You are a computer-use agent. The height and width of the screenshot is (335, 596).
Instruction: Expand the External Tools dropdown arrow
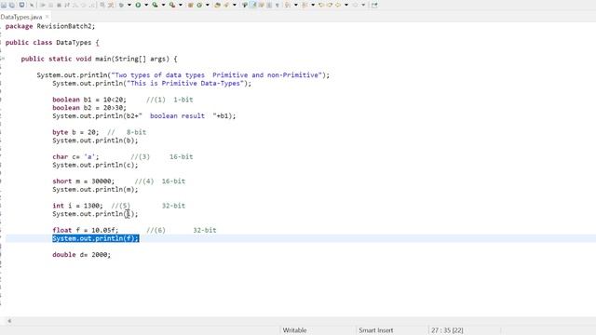coord(180,5)
